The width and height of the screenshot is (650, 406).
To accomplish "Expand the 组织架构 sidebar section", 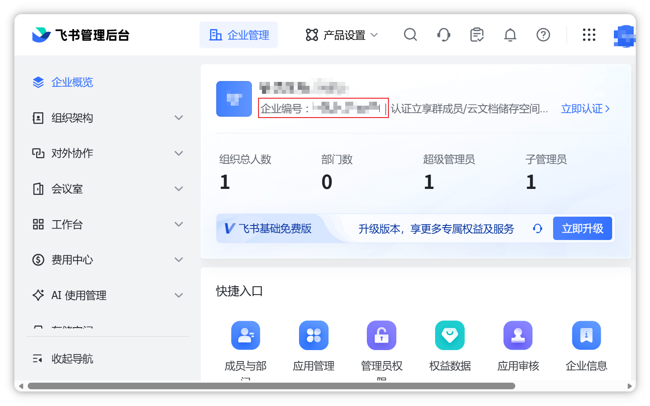I will [108, 118].
